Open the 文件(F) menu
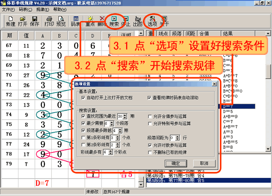Viewport: 272px width, 196px height. 8,10
